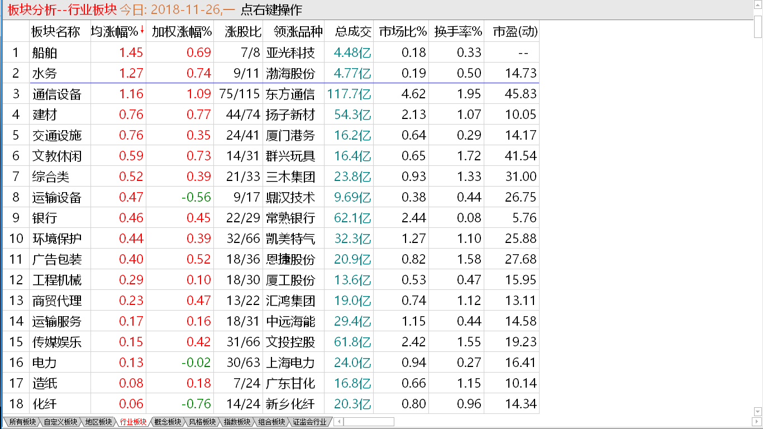
Task: Select the 水务 sector row
Action: [271, 73]
